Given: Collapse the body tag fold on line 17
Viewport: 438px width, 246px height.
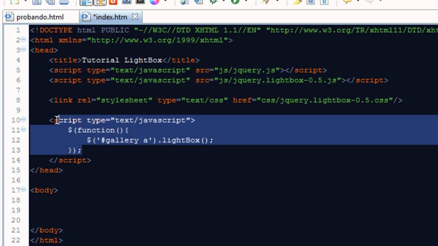Looking at the screenshot, I should coord(23,190).
